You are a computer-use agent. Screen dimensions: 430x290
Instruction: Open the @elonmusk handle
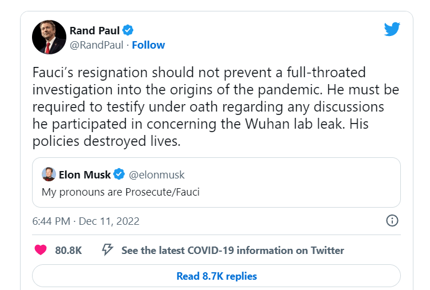click(158, 174)
